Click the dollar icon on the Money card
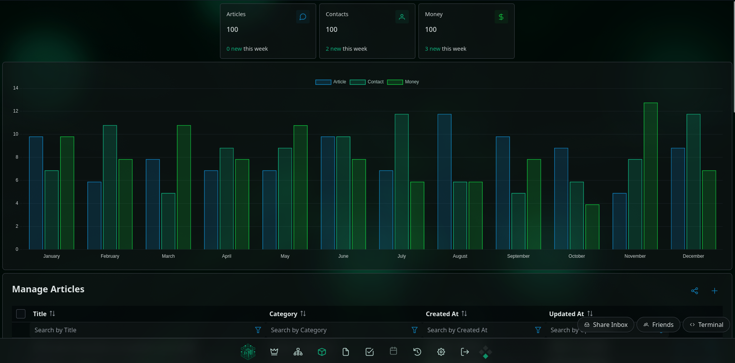Screen dimensions: 735x363 click(x=501, y=17)
